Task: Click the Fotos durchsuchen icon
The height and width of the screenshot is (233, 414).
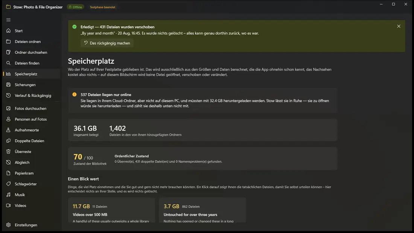Action: tap(8, 108)
